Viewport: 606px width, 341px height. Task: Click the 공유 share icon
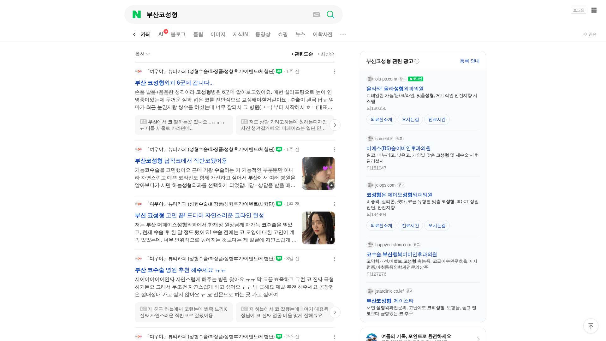pos(589,34)
